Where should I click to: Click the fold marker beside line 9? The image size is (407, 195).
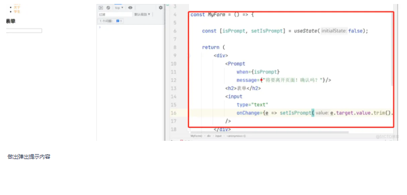[x=189, y=56]
